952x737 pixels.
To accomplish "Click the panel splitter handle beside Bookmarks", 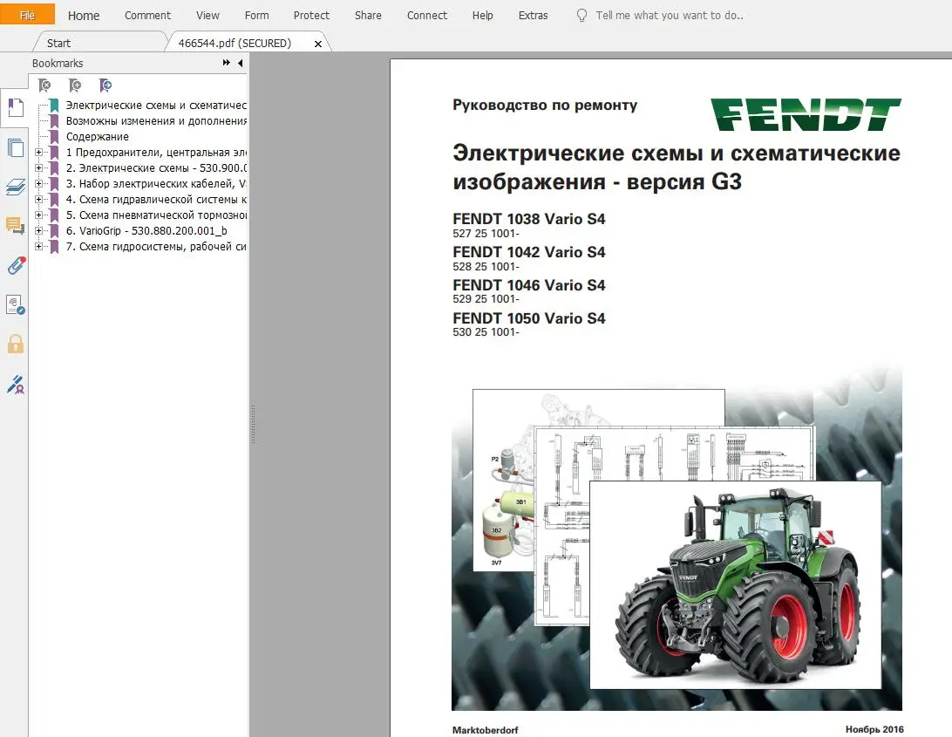I will 253,423.
